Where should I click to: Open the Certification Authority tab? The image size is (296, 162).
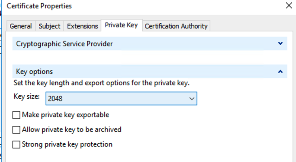point(176,26)
